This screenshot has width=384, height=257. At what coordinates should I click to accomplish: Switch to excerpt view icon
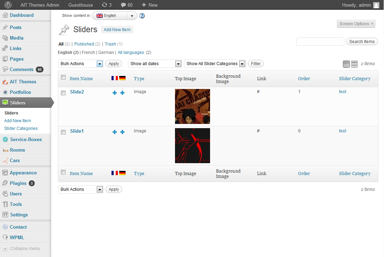[355, 64]
